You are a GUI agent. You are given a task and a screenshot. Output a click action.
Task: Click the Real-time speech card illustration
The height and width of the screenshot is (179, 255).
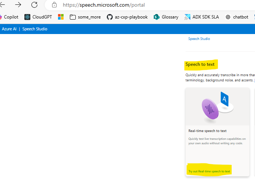tap(217, 107)
